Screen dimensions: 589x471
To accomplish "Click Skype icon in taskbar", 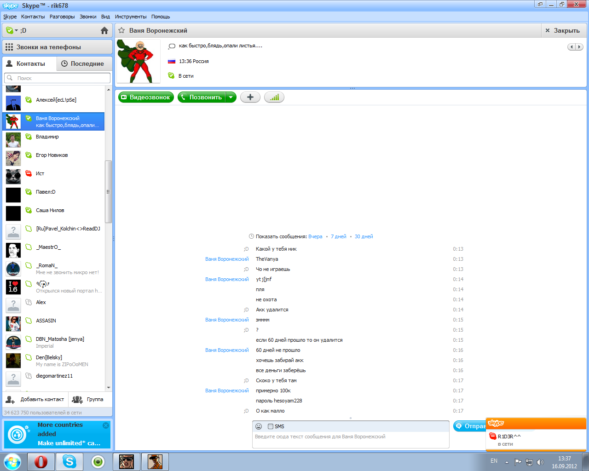I will click(69, 461).
